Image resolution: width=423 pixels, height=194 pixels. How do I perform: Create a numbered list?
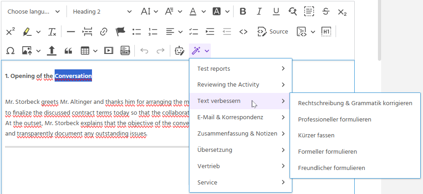point(153,32)
